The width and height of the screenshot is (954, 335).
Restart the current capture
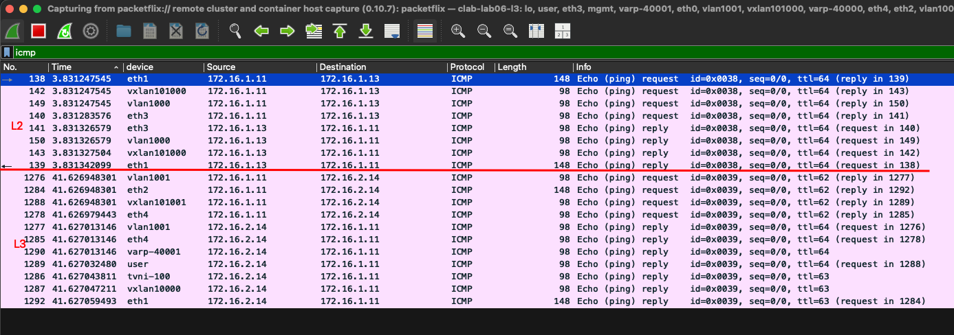[65, 31]
